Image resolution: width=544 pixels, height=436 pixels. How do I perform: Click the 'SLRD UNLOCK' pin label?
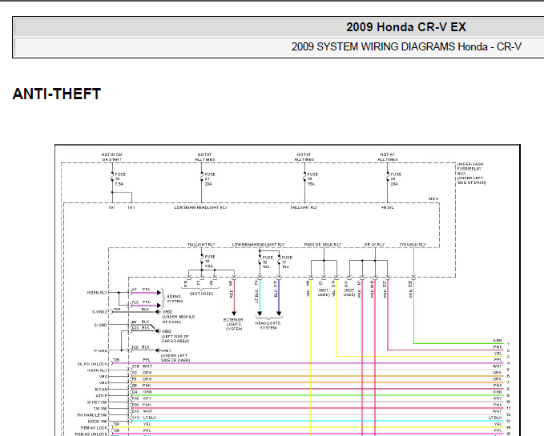[93, 364]
